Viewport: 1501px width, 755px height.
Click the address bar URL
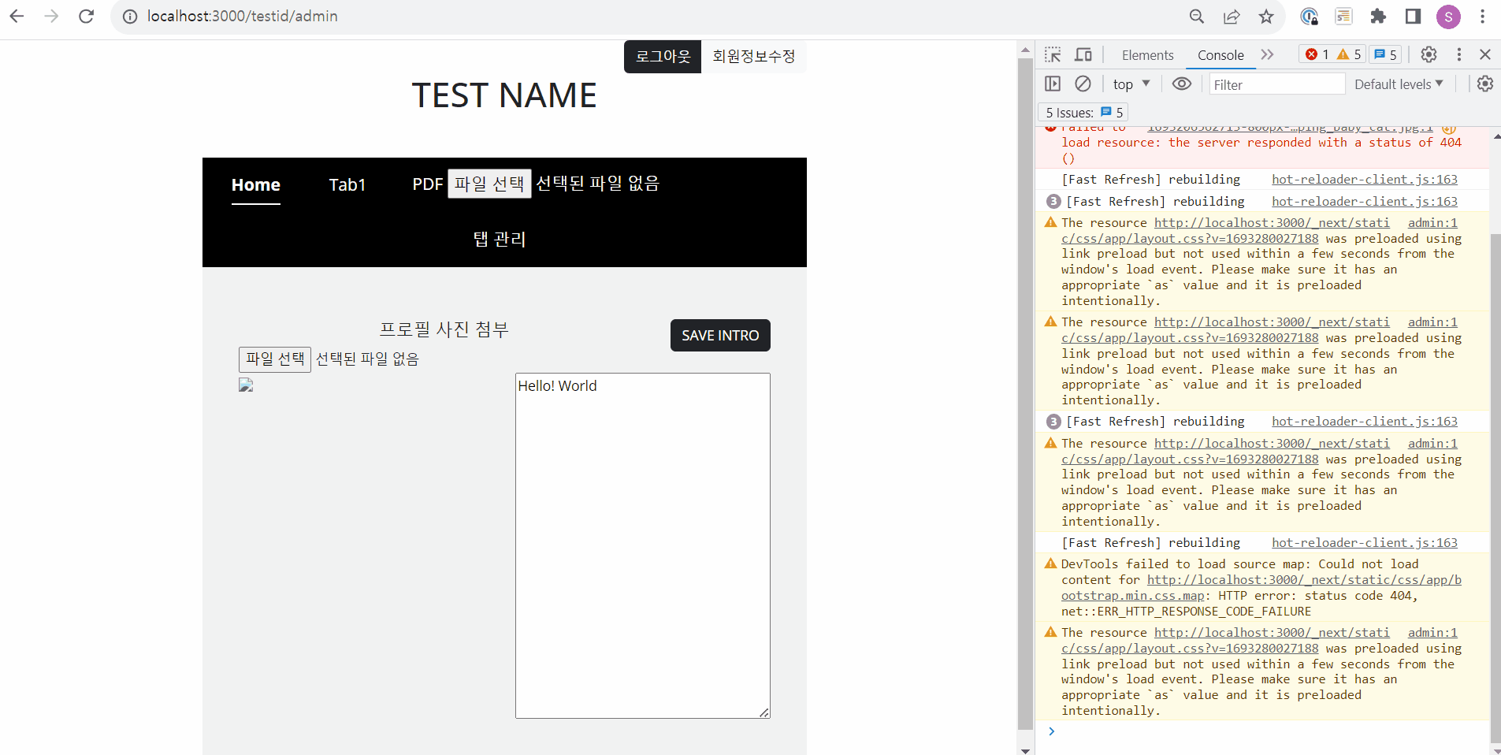point(243,16)
